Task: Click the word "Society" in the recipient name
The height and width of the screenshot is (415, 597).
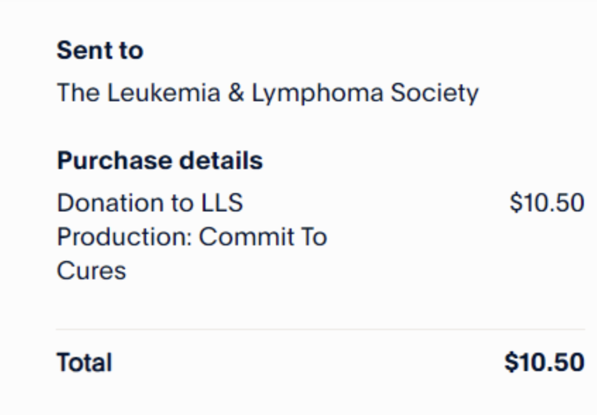Action: pyautogui.click(x=434, y=92)
